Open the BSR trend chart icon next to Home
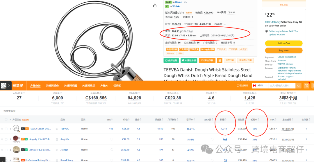Viewport: 314px width, 162px height. pyautogui.click(x=185, y=2)
